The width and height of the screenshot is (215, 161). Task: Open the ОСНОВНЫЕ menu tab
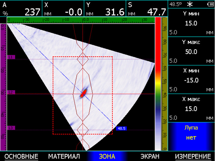[x=21, y=156]
